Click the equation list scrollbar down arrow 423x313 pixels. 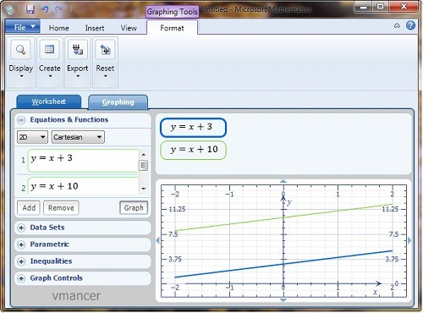(144, 189)
